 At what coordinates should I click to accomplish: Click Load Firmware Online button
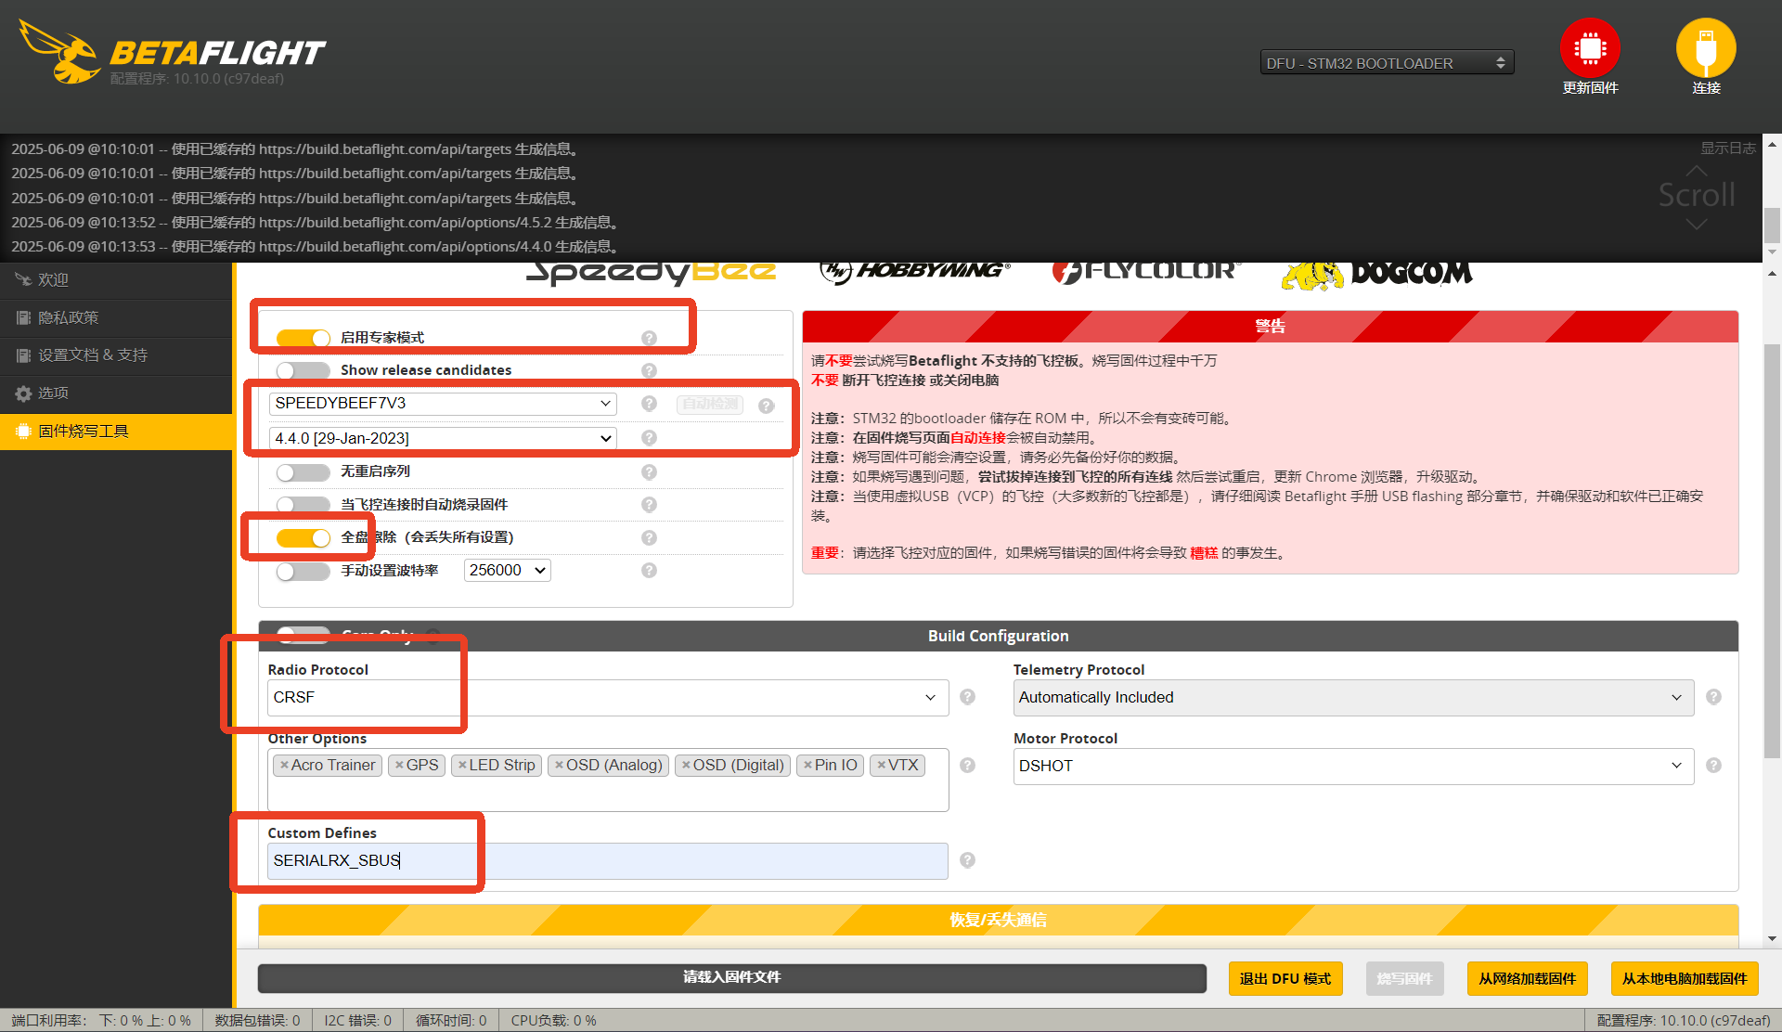click(x=1527, y=978)
